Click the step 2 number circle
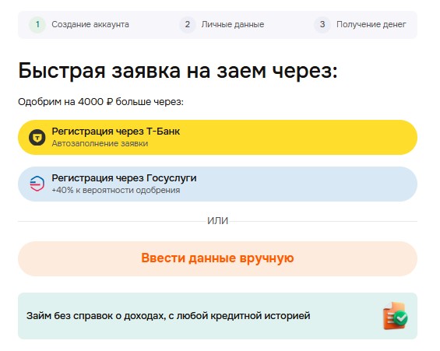 coord(188,24)
